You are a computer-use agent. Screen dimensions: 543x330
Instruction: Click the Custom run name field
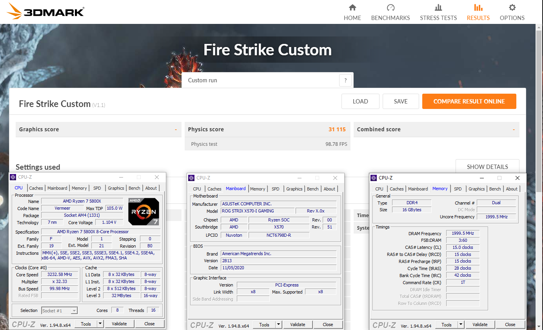click(260, 80)
